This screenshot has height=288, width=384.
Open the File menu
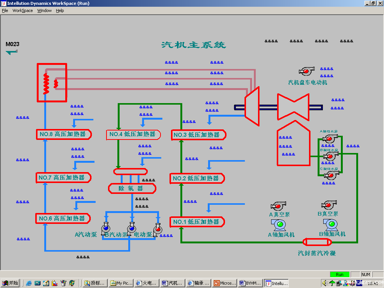[x=5, y=10]
